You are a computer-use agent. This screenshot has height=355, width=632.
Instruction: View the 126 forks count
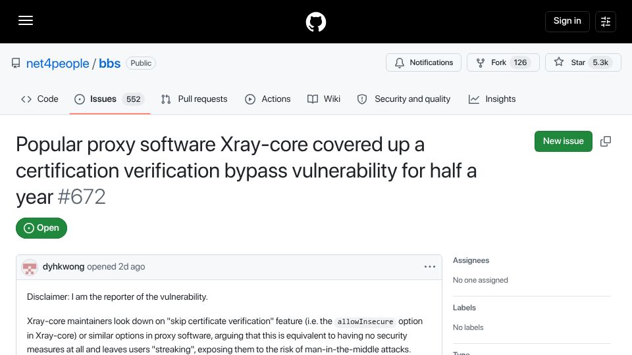pos(520,62)
